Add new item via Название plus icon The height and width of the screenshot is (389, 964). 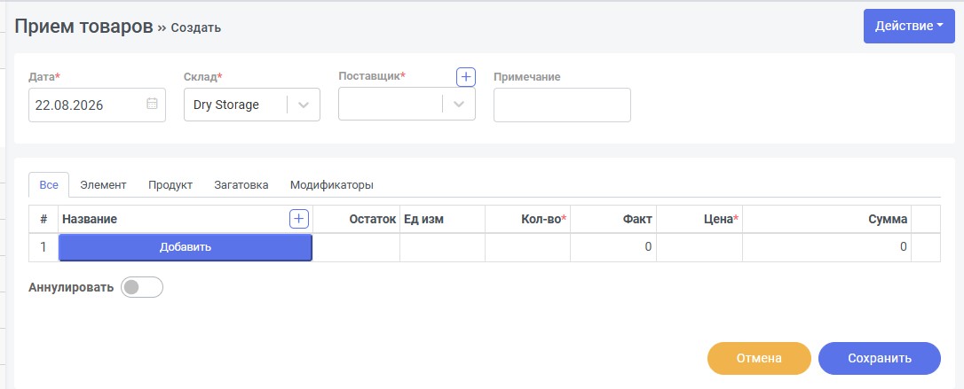[299, 219]
